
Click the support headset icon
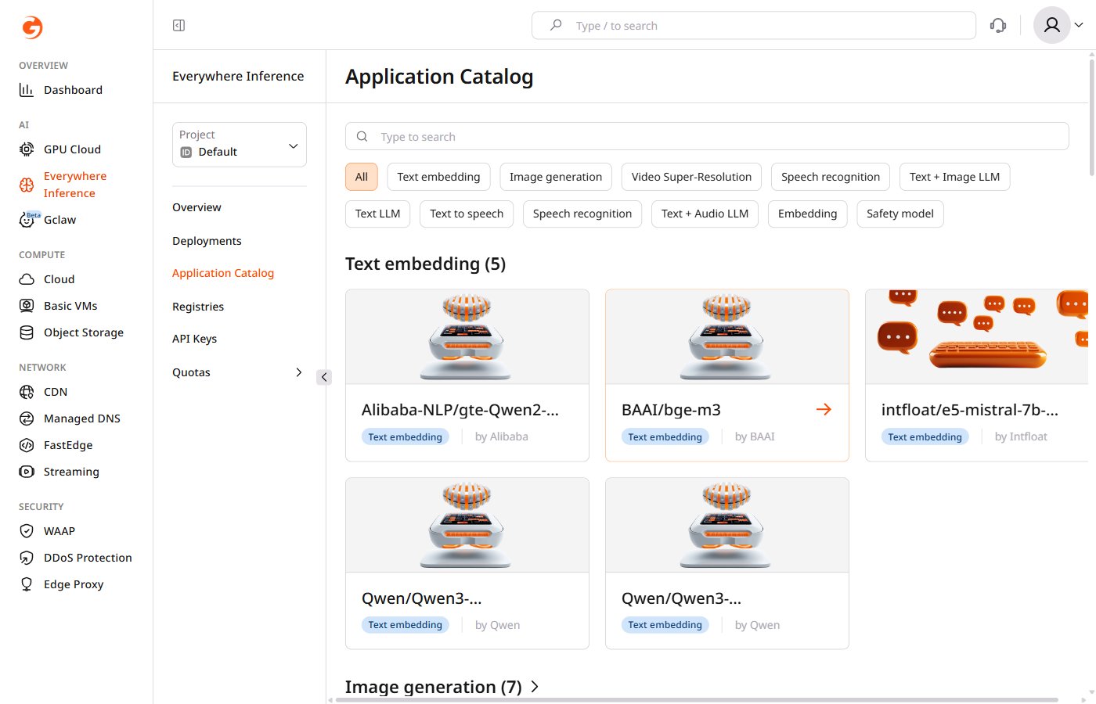point(998,26)
